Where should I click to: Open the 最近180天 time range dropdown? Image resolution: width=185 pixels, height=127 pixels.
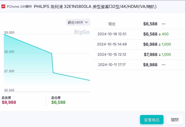78,22
